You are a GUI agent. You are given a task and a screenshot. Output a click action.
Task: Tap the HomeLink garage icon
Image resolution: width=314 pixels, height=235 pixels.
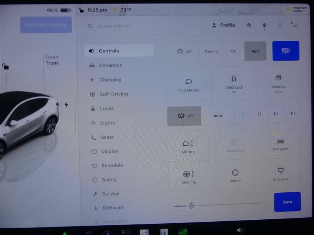tap(249, 25)
